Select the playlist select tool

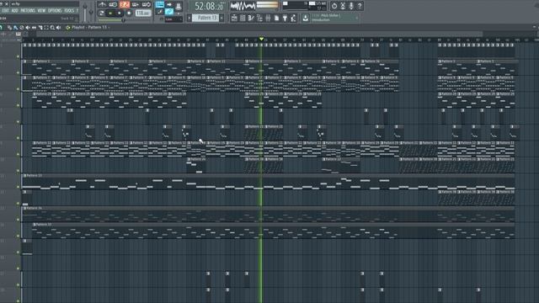pos(46,28)
